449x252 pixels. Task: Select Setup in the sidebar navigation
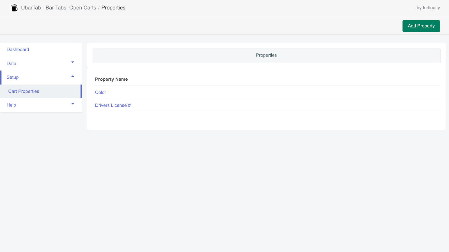12,77
